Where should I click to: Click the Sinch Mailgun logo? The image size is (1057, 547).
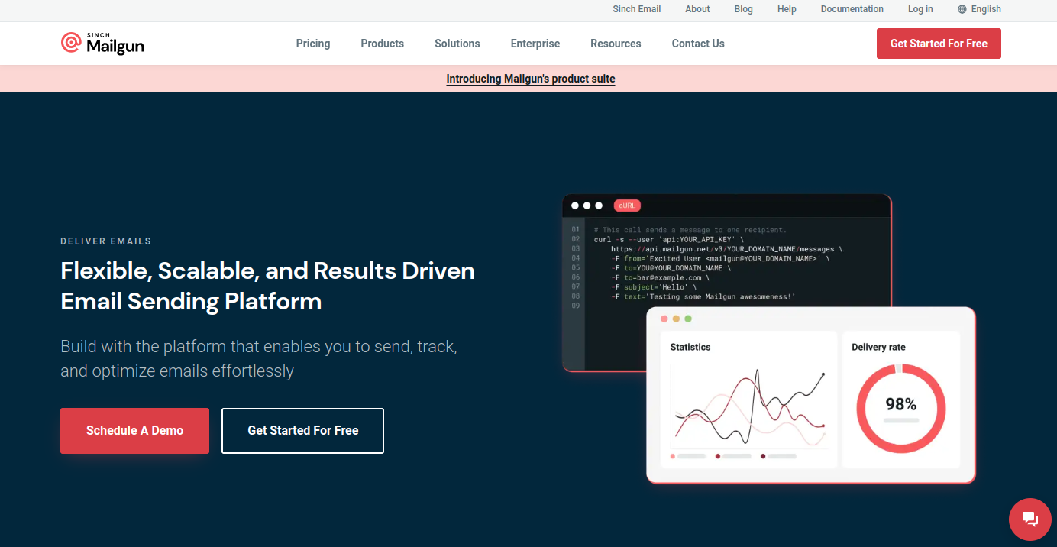pos(102,44)
